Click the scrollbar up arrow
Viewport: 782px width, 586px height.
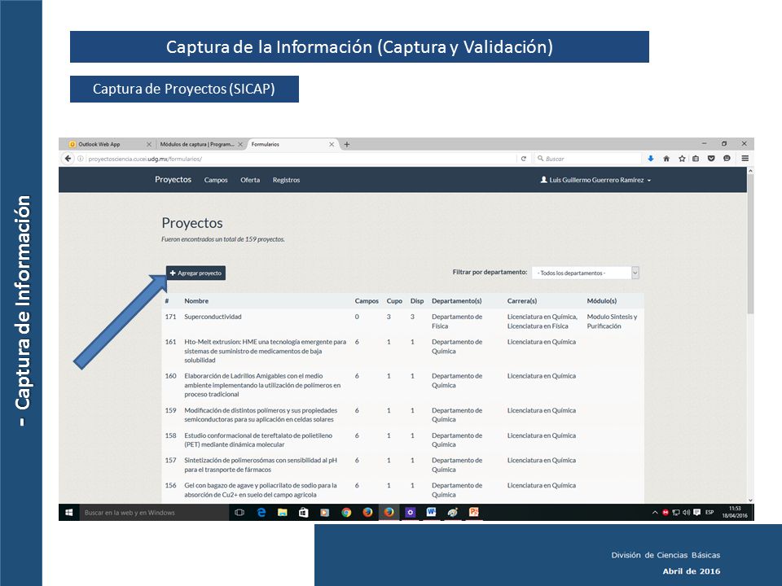(750, 170)
